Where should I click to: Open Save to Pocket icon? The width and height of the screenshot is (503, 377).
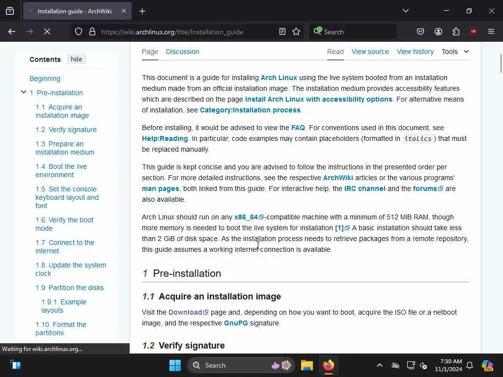click(420, 32)
